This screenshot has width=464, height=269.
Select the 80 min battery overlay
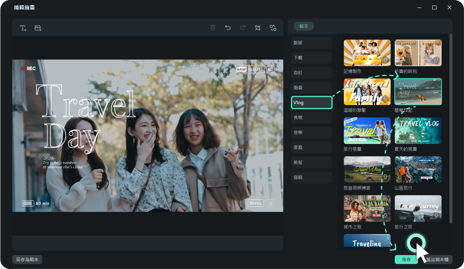[35, 203]
